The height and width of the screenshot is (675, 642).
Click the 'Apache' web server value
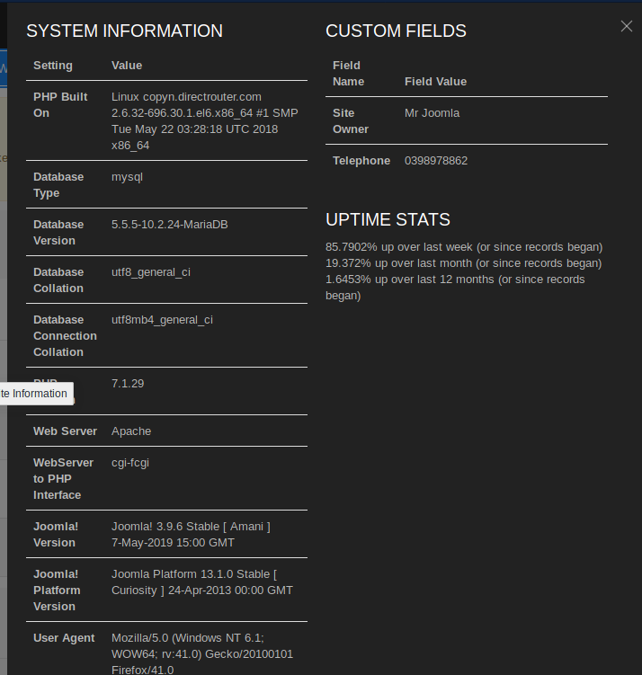(x=131, y=431)
